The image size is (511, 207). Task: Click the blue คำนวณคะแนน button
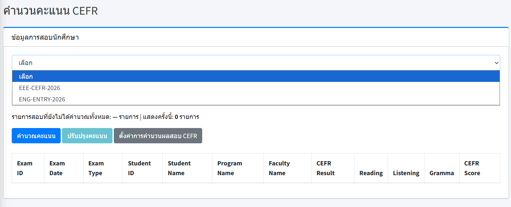(36, 136)
